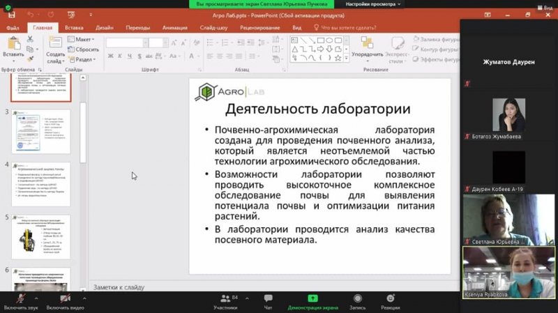Expand audio options arrow beside Включить звук
The height and width of the screenshot is (313, 558).
36,298
